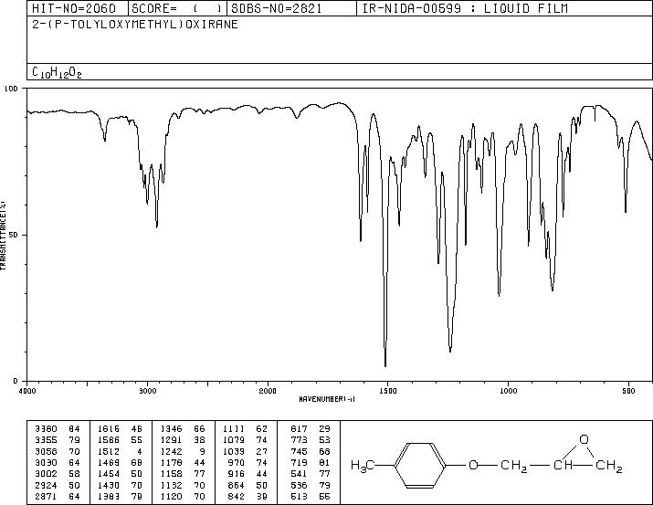Select peak table entry 1616

[x=109, y=428]
